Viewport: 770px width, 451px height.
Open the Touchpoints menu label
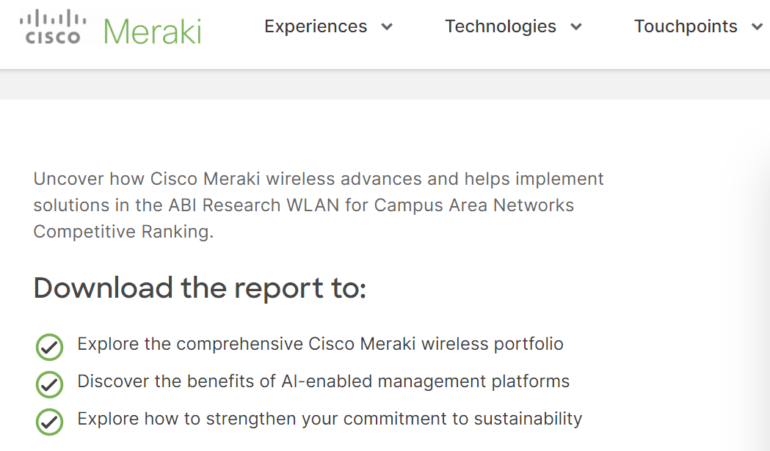[x=686, y=26]
